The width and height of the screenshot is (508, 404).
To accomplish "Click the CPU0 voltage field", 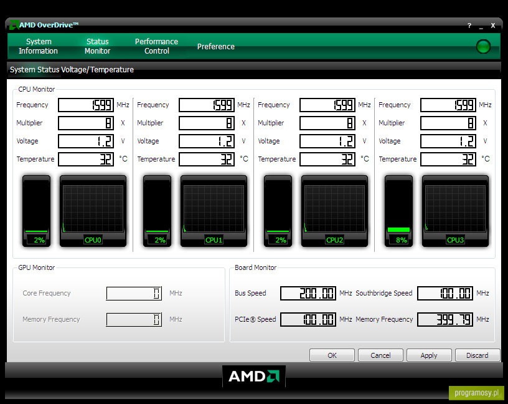I will pyautogui.click(x=86, y=141).
